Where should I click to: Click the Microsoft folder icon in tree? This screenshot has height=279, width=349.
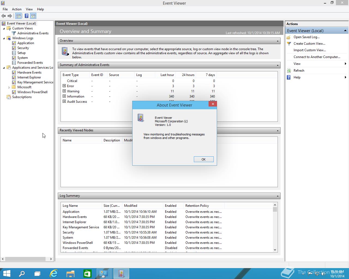point(14,87)
